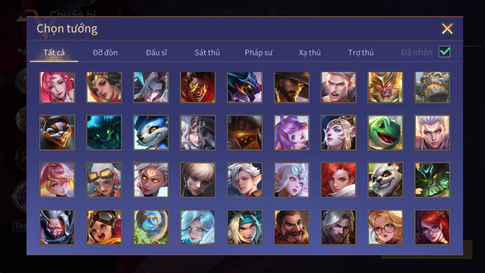Viewport: 485px width, 273px height.
Task: Select the panda hero portrait
Action: (385, 180)
